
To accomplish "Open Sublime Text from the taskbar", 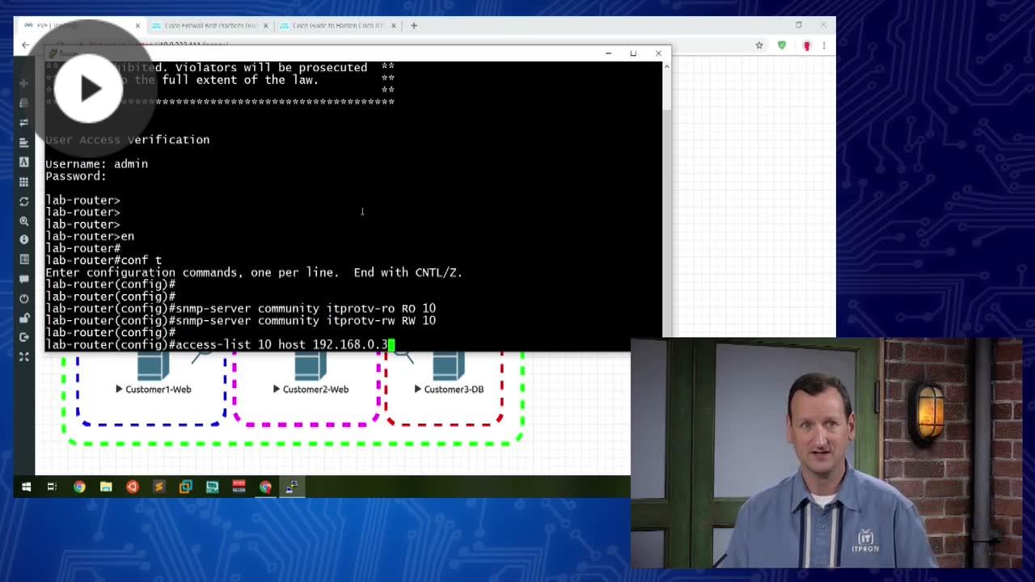I will coord(159,486).
